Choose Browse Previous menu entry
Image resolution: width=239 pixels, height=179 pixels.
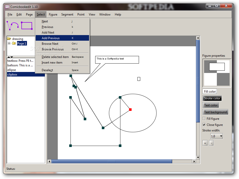[62, 49]
